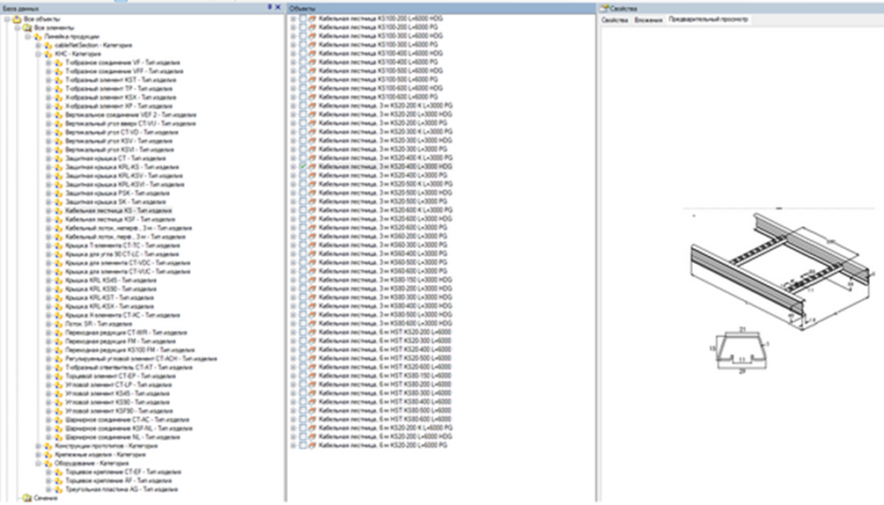Check HST KS20-300 L=6000 checkbox
Screen dimensions: 884x505
pos(303,341)
